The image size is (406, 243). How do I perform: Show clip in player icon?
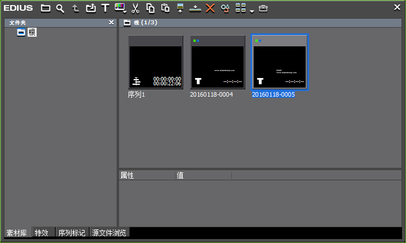click(x=180, y=8)
